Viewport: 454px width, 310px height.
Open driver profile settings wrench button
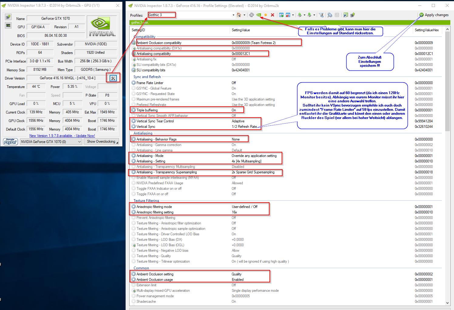[x=113, y=78]
